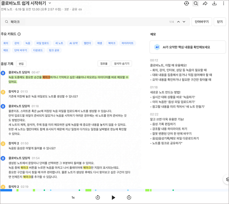Go to next search result arrow
229x204 pixels.
click(184, 22)
